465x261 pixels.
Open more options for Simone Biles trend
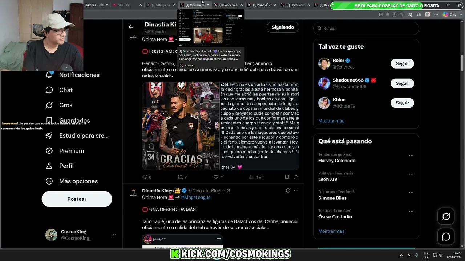[411, 192]
